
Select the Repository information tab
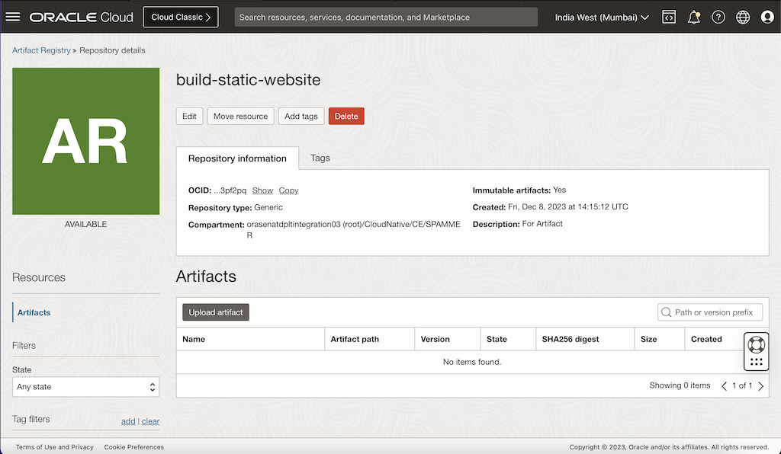237,158
